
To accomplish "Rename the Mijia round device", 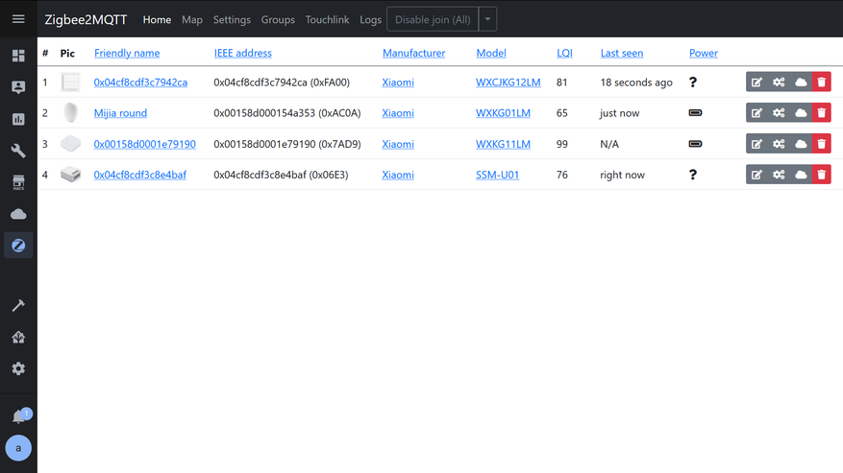I will [x=756, y=113].
